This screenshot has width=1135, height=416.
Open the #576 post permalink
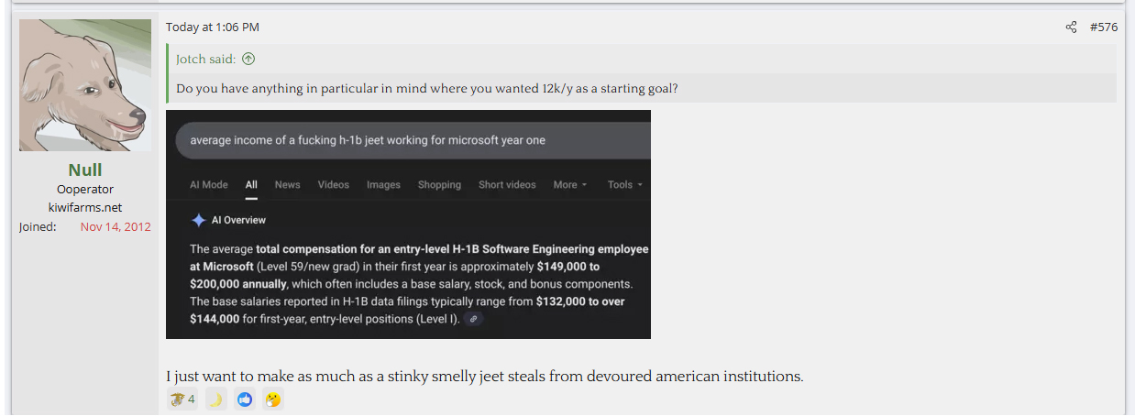[1104, 27]
